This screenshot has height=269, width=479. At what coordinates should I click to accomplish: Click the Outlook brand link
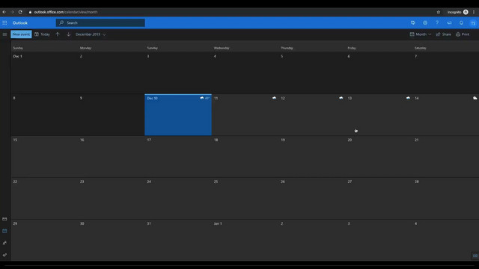pos(20,23)
